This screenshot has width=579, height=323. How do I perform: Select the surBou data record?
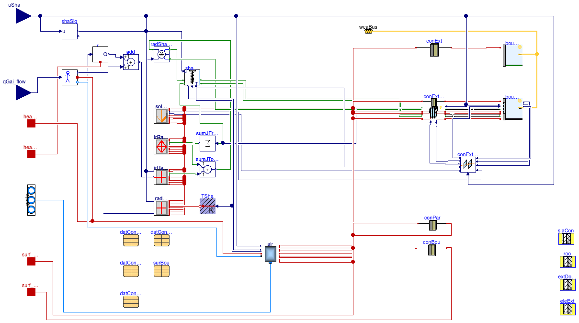(x=161, y=271)
